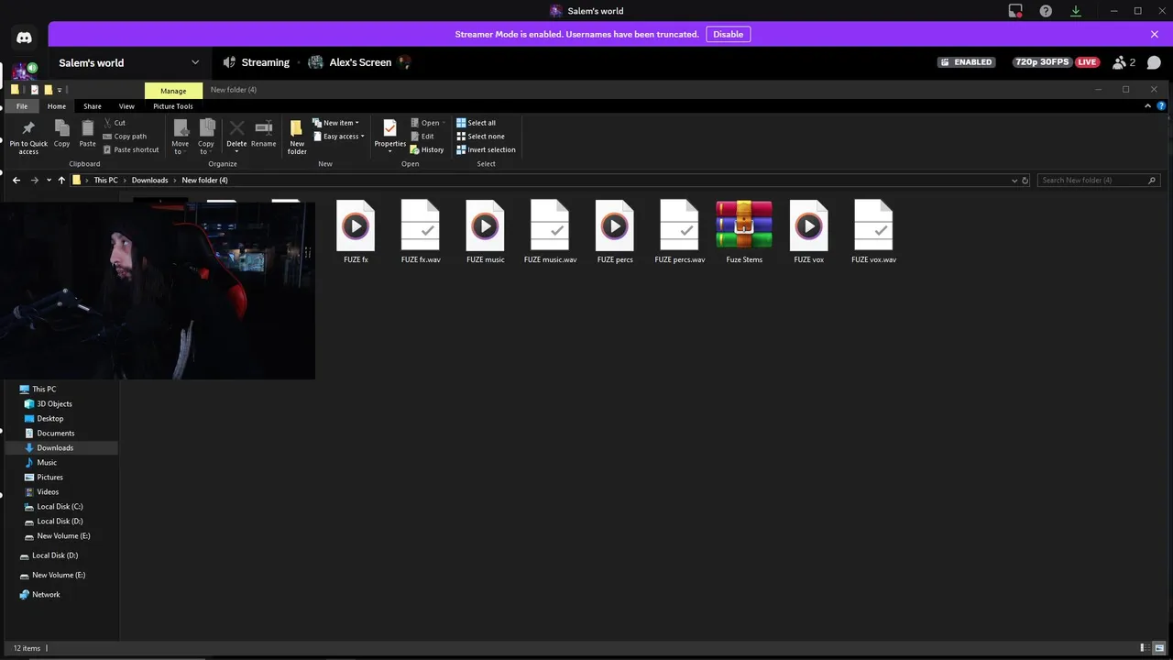The width and height of the screenshot is (1173, 660).
Task: Select Documents in the navigation pane
Action: 56,434
